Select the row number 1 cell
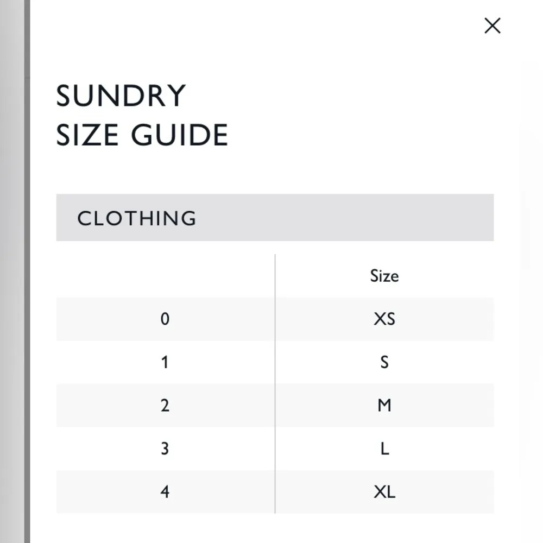 (x=165, y=362)
